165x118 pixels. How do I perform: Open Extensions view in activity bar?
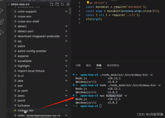(x=2, y=22)
